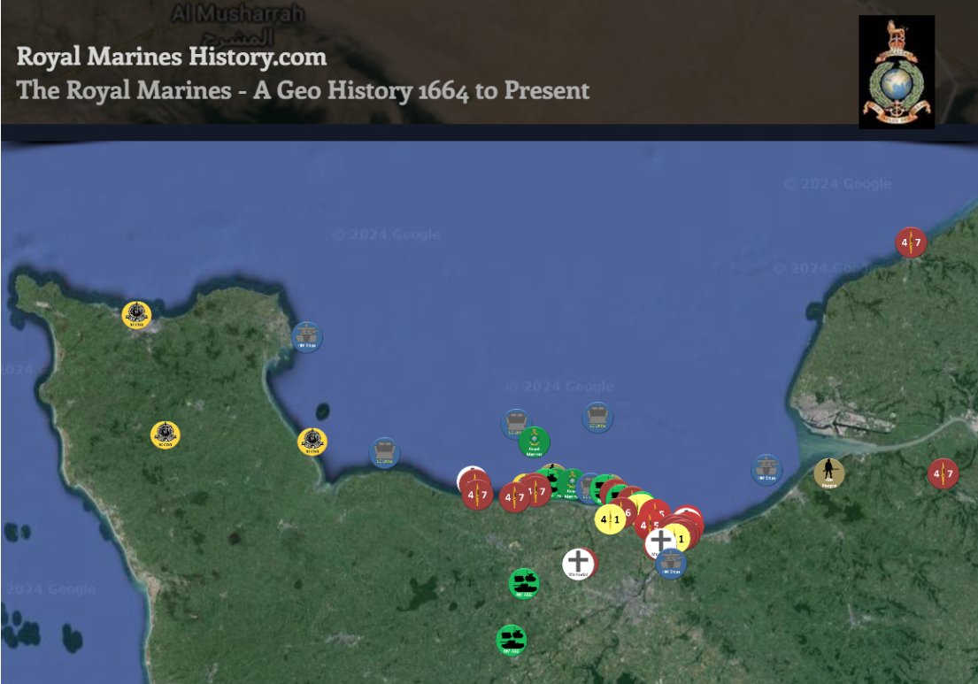Select blue LC Units marker beside east-coast 30 Cdo
The height and width of the screenshot is (684, 978).
[385, 453]
